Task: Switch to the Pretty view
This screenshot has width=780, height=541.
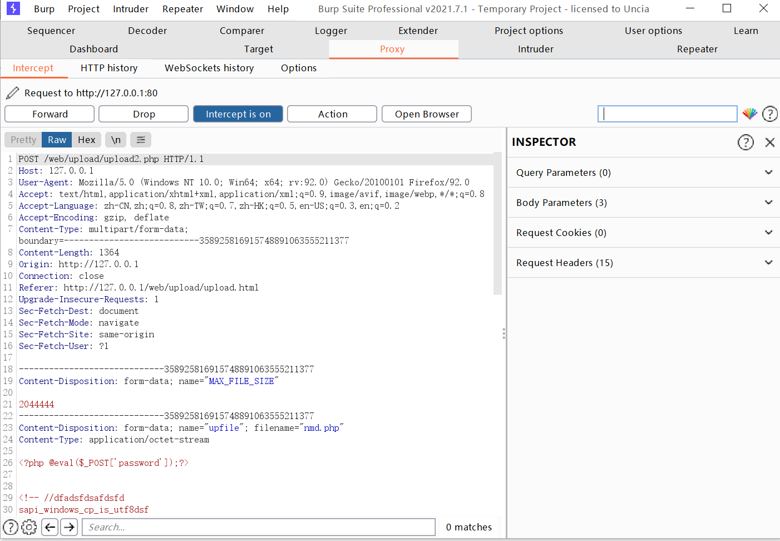Action: [23, 140]
